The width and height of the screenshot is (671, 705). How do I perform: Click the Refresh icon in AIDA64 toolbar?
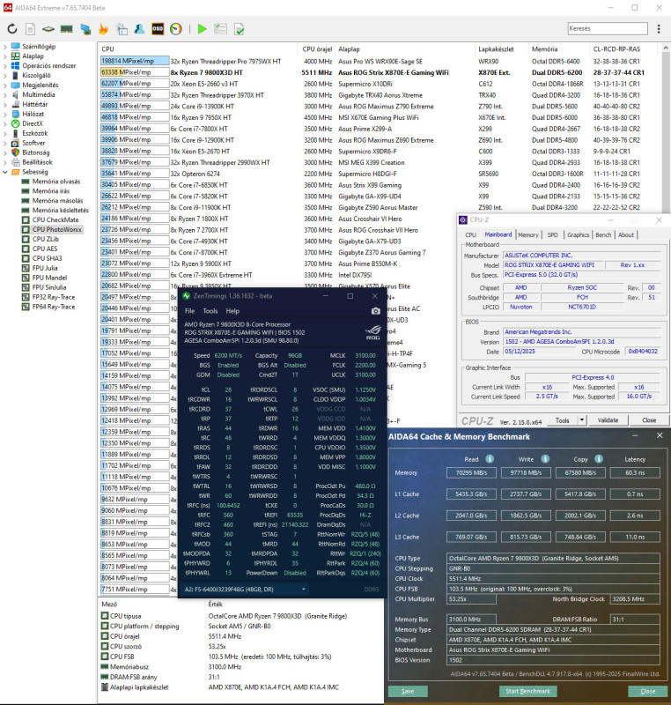click(12, 29)
